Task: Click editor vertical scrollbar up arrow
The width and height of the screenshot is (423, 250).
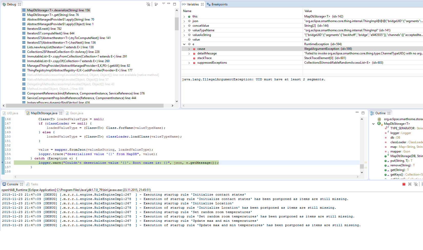Action: [x=362, y=119]
